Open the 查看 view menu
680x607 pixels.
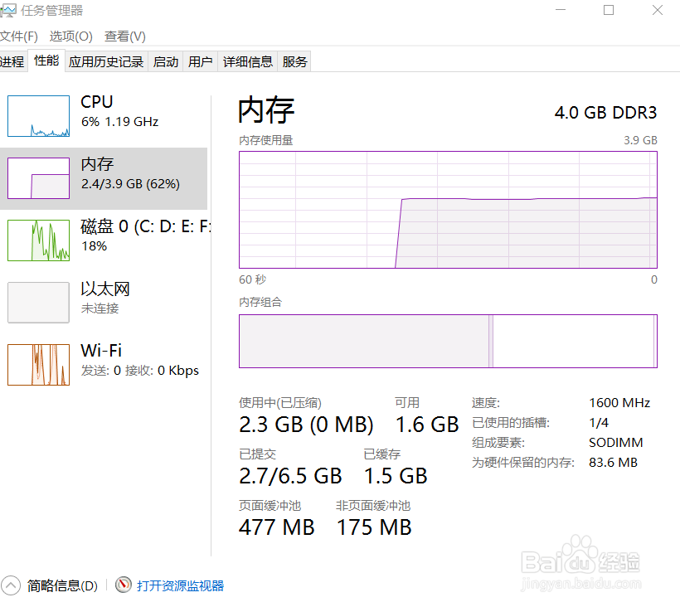[124, 36]
